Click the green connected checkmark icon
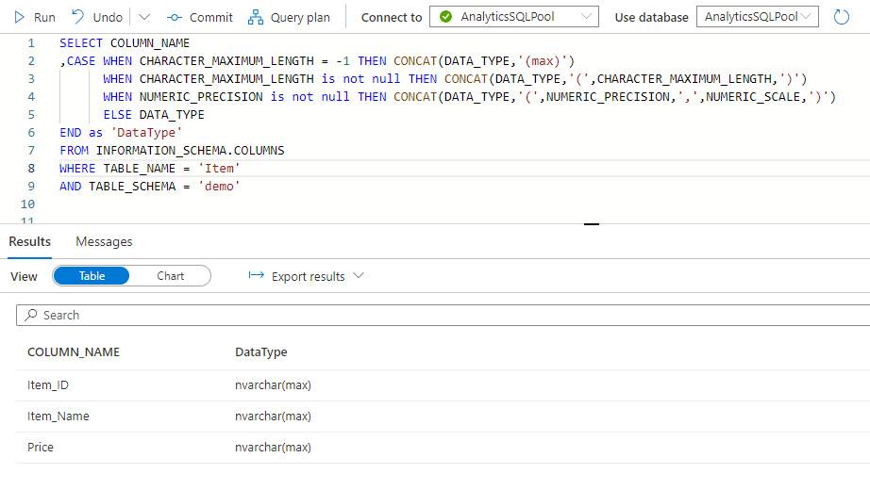The height and width of the screenshot is (490, 870). pos(445,17)
